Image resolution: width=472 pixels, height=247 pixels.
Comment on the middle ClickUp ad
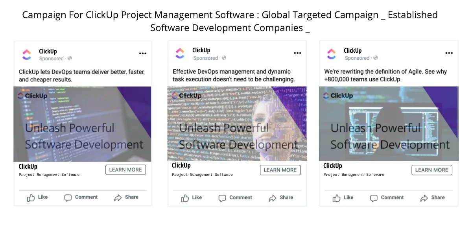coord(236,198)
